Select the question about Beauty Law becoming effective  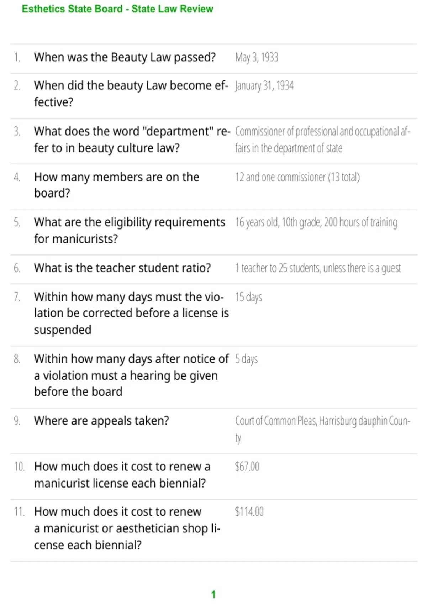click(x=131, y=94)
